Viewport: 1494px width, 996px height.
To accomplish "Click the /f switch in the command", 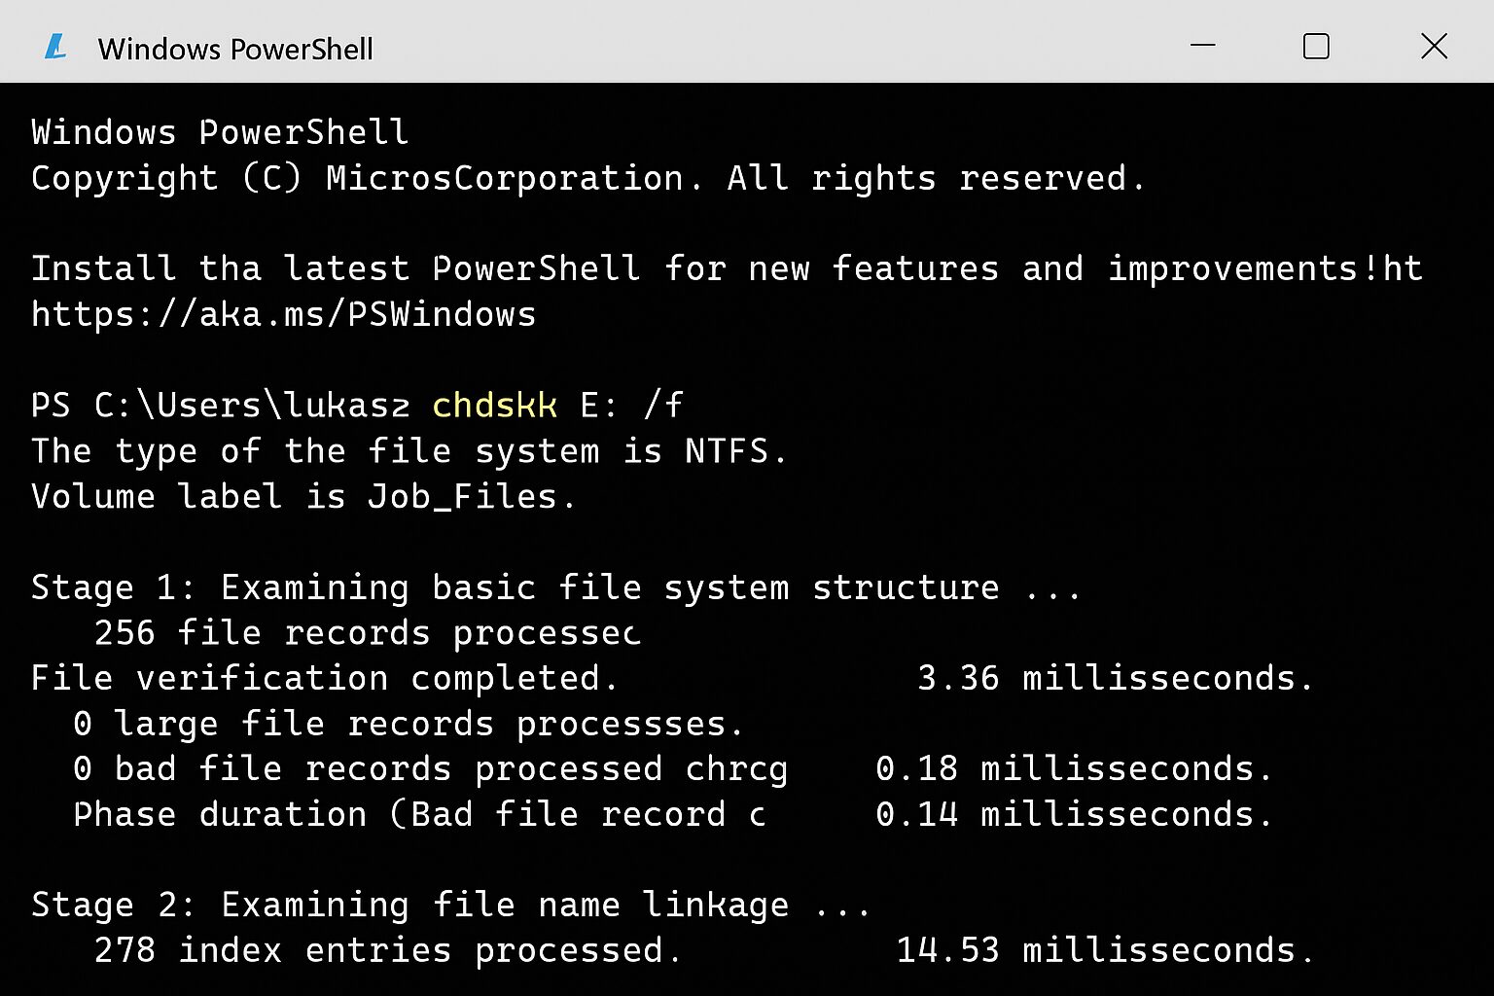I will (662, 405).
